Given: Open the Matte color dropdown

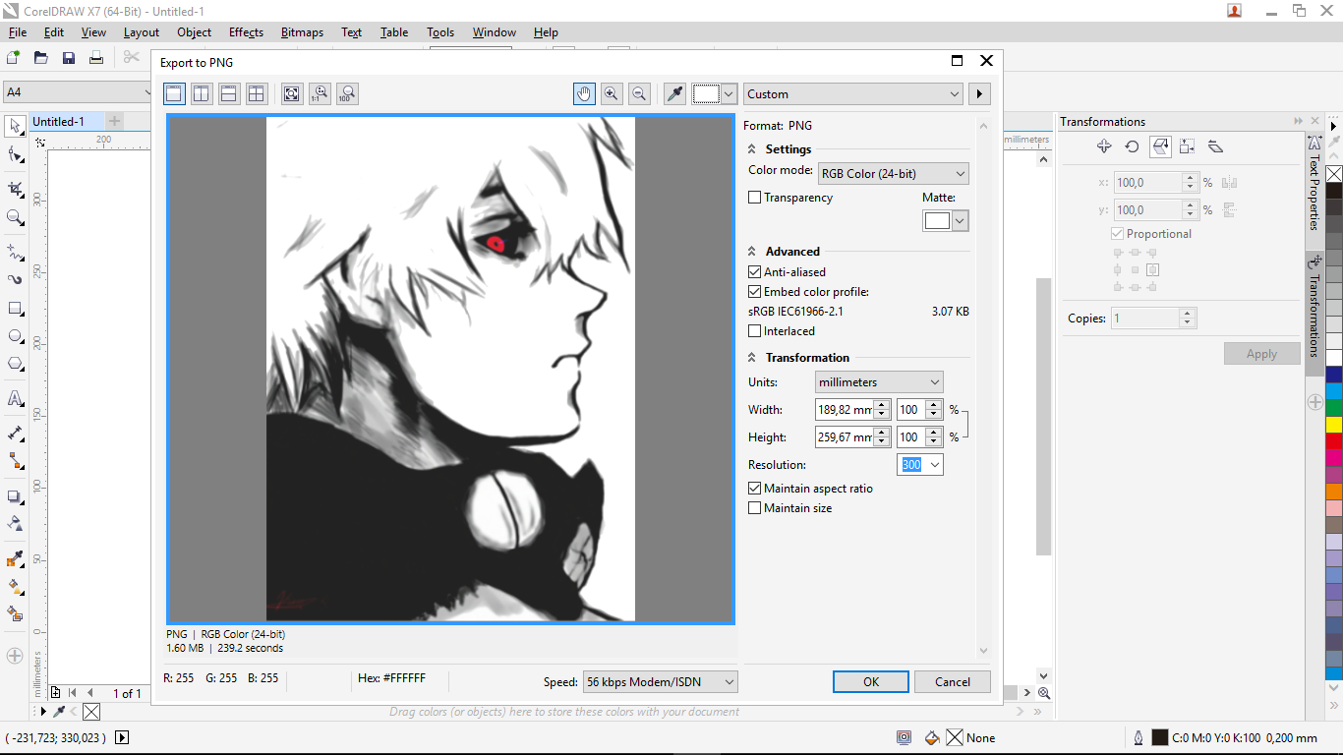Looking at the screenshot, I should point(961,221).
